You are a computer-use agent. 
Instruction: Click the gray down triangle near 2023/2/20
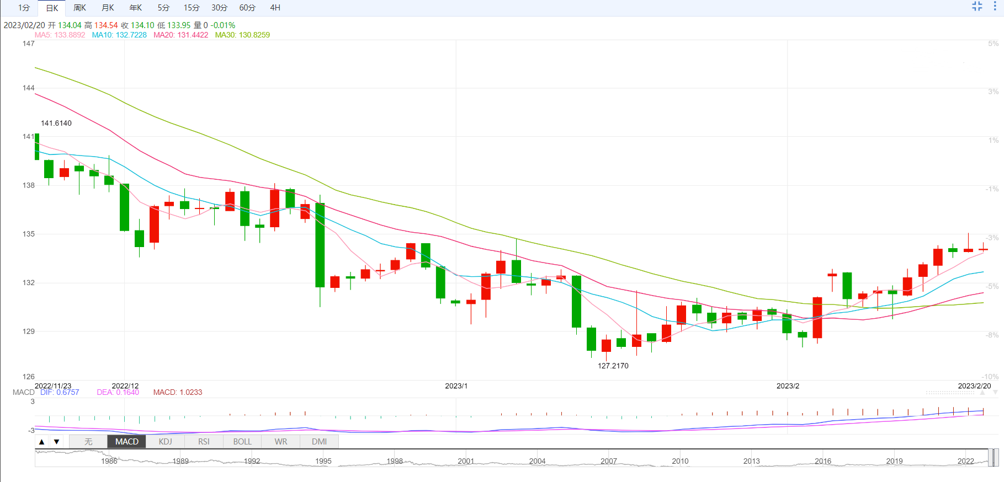coord(995,393)
